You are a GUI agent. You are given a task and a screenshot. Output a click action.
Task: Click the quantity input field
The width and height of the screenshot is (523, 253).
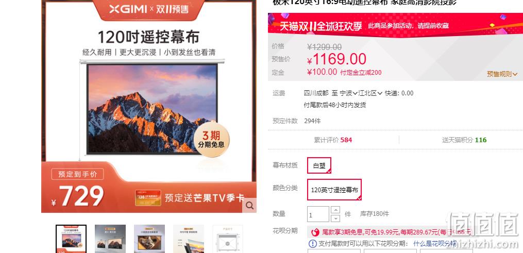318,214
